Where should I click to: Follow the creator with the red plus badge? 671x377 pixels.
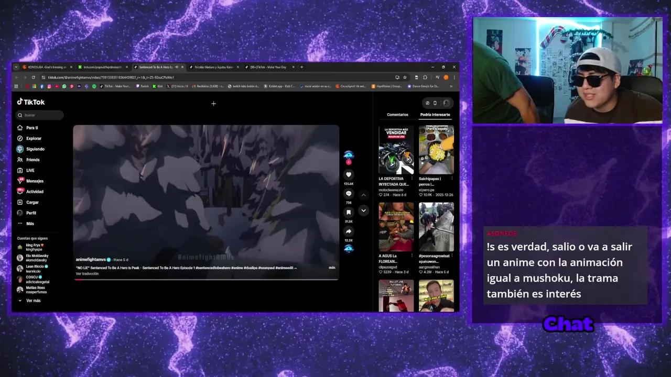349,163
